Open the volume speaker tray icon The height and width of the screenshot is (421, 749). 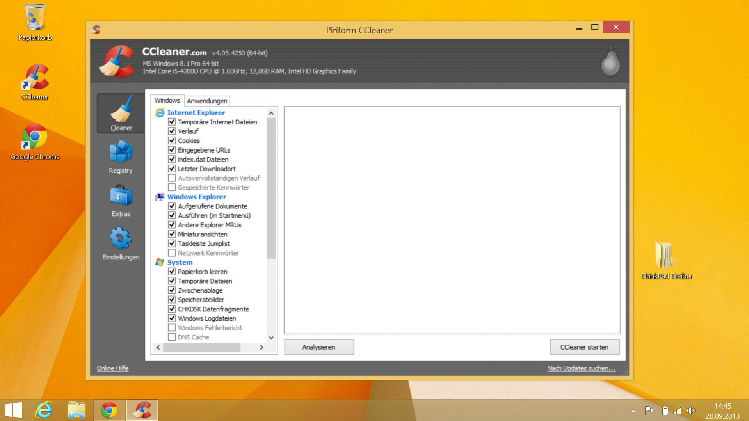pyautogui.click(x=691, y=410)
